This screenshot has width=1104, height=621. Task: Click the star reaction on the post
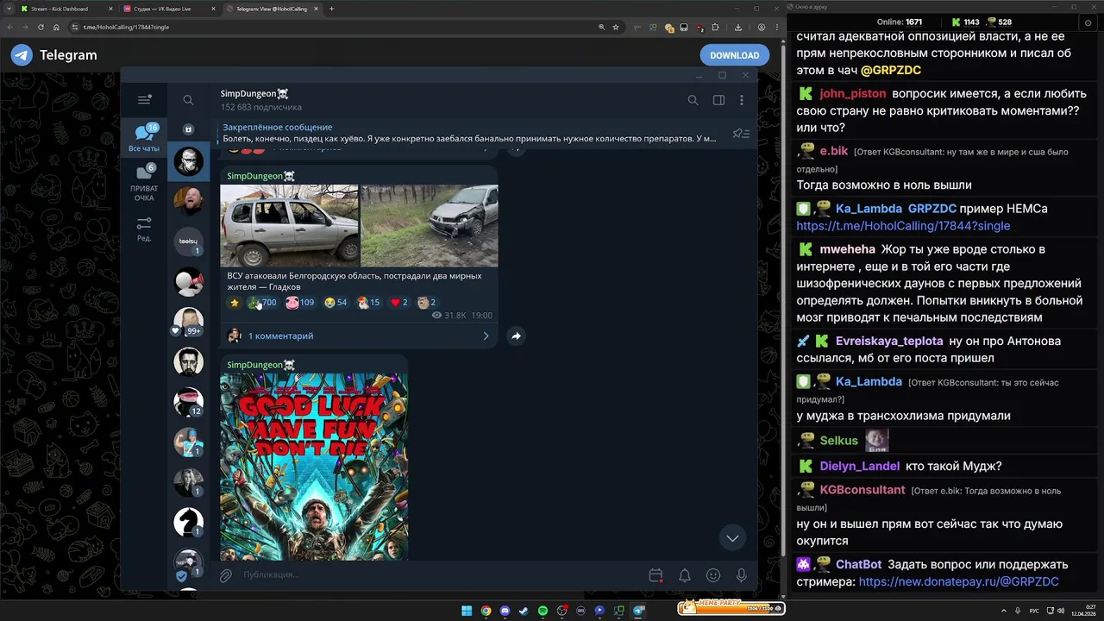(234, 303)
